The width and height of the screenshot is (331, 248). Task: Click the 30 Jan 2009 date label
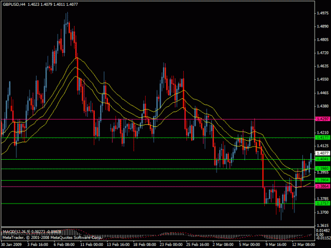[x=11, y=245]
